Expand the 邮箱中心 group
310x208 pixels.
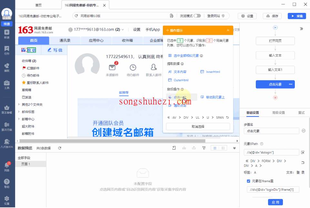(x=19, y=119)
